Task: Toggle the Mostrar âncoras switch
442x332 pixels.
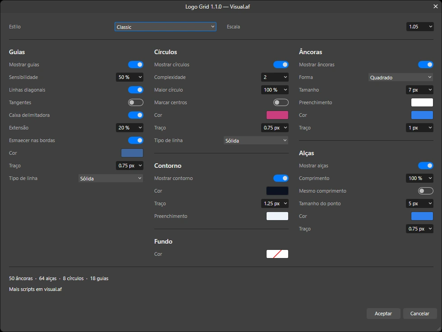Action: pyautogui.click(x=426, y=65)
